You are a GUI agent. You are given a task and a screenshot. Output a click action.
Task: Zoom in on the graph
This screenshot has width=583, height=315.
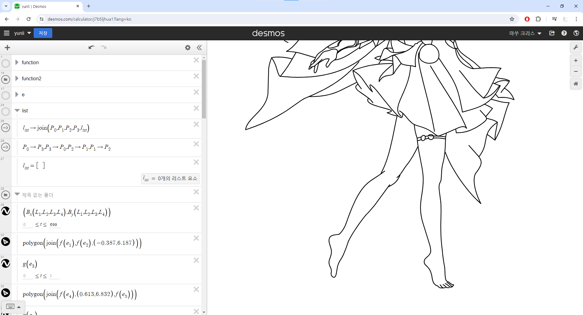576,61
